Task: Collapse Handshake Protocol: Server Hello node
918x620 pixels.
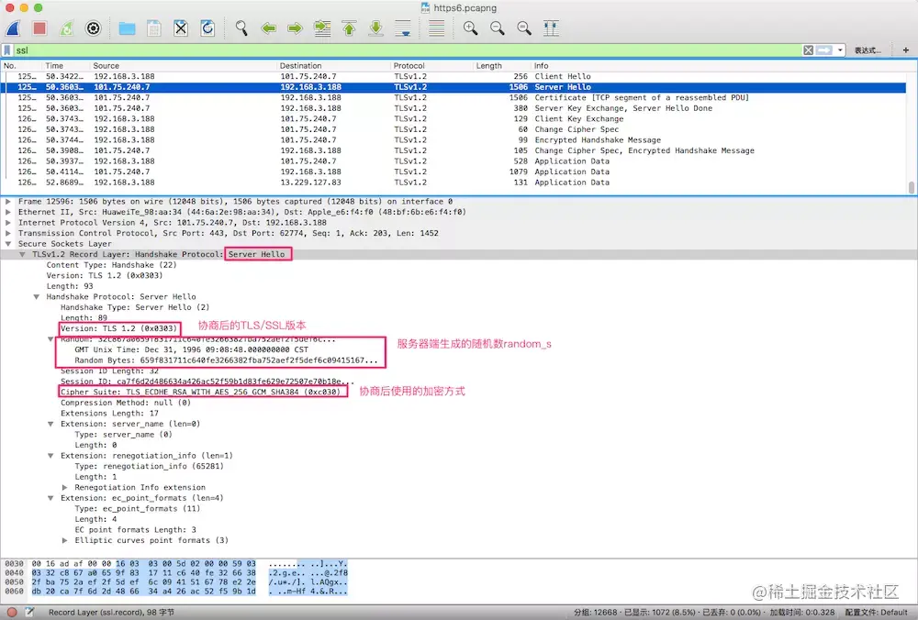Action: [37, 296]
